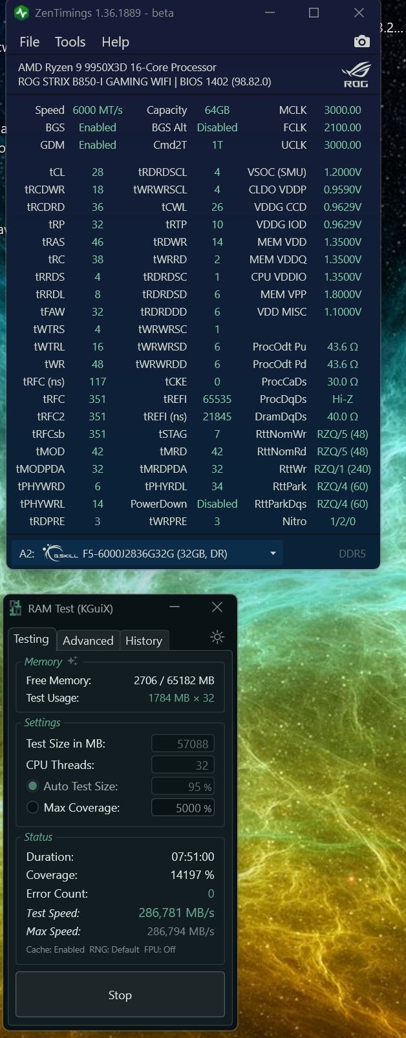Minimize the ZenTimings window
The height and width of the screenshot is (1038, 406).
tap(271, 13)
